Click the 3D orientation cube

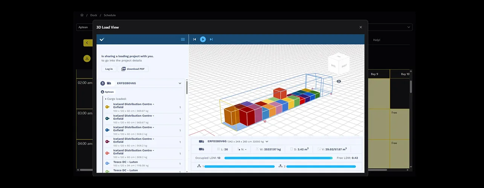point(338,64)
